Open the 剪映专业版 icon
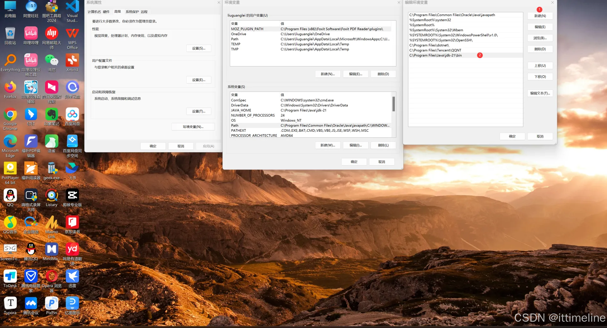The width and height of the screenshot is (607, 328). [x=72, y=198]
